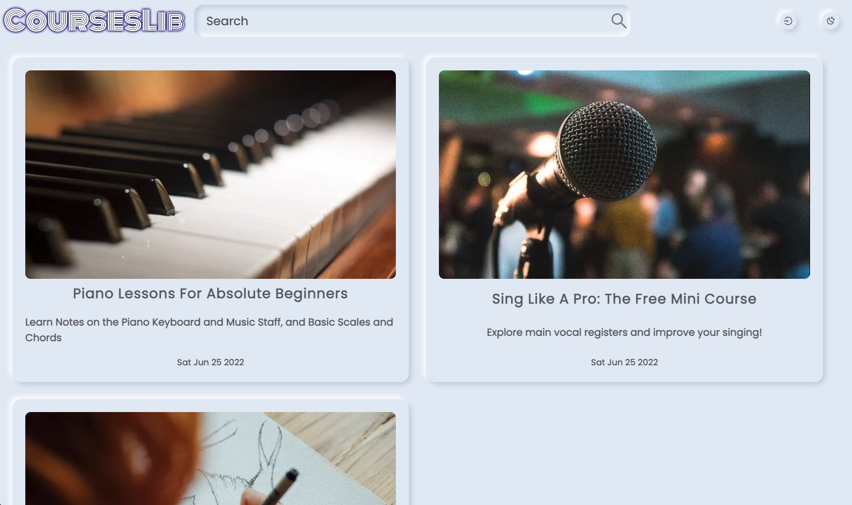Click the login arrow icon
The width and height of the screenshot is (852, 505).
[x=788, y=21]
